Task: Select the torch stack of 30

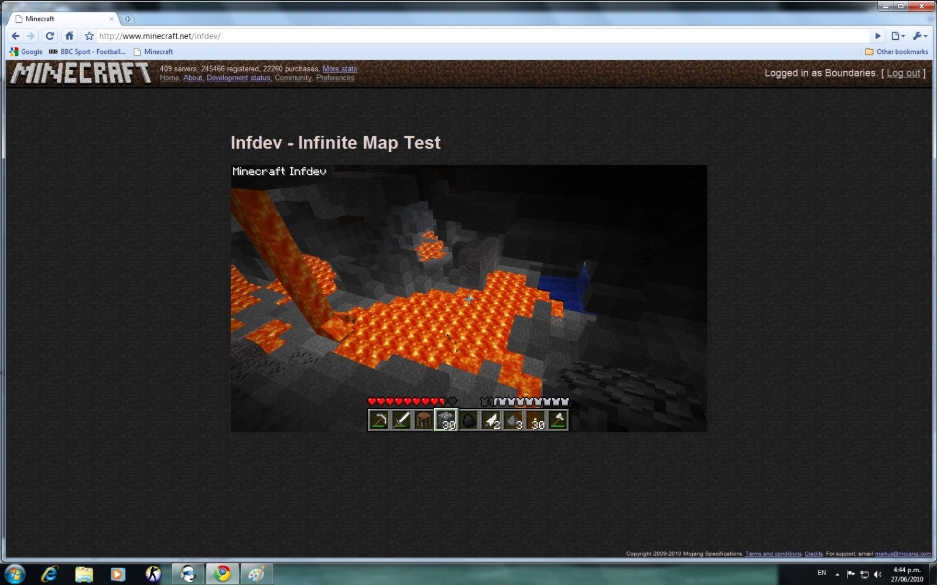Action: point(535,420)
